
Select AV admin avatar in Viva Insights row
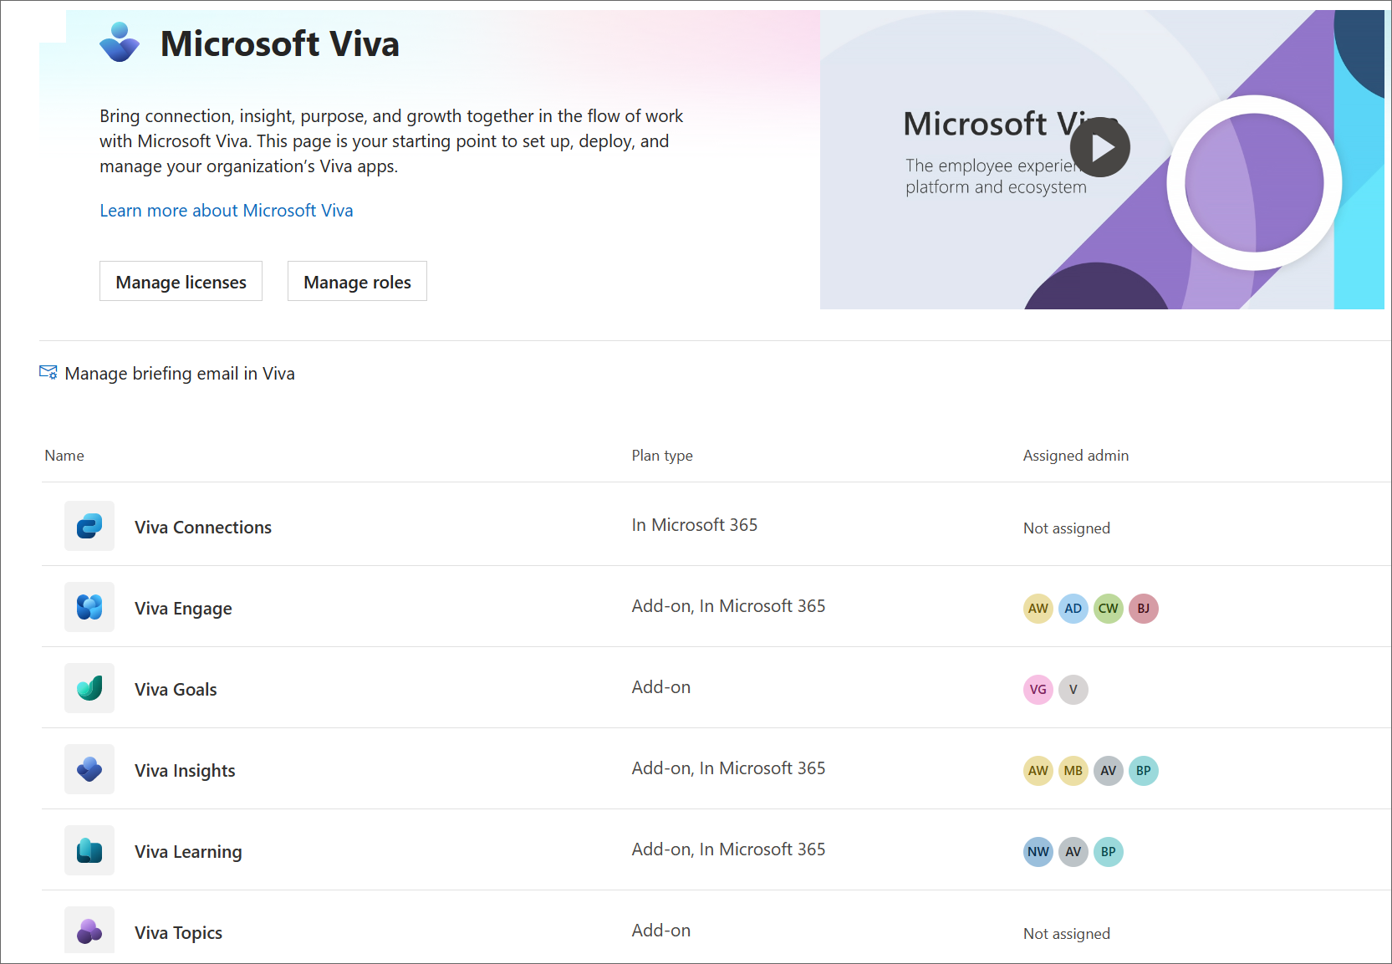(x=1109, y=771)
